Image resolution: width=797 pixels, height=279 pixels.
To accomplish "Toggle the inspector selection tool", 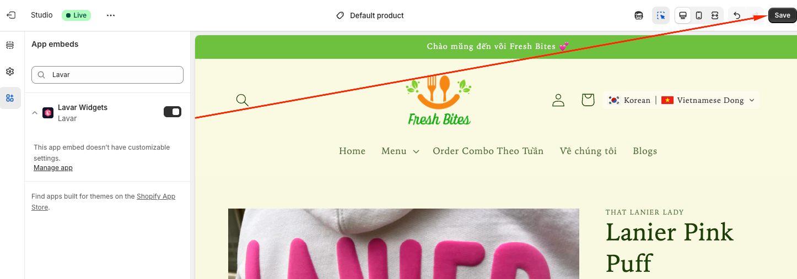I will (661, 15).
